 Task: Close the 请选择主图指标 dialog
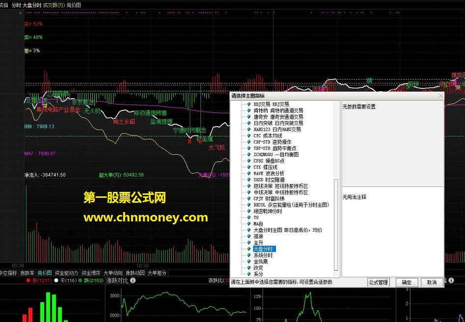click(x=440, y=96)
